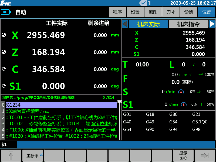Viewport: 216px width, 162px height.
Task: Click the auto mode arrow icon beside 自动
Action: pyautogui.click(x=6, y=12)
